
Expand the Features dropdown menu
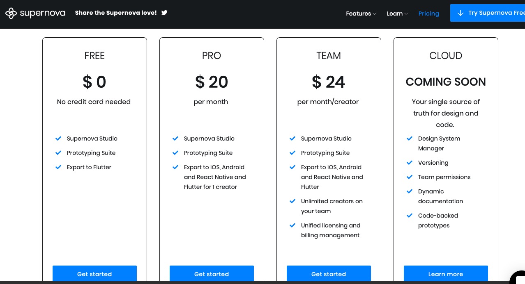tap(361, 14)
